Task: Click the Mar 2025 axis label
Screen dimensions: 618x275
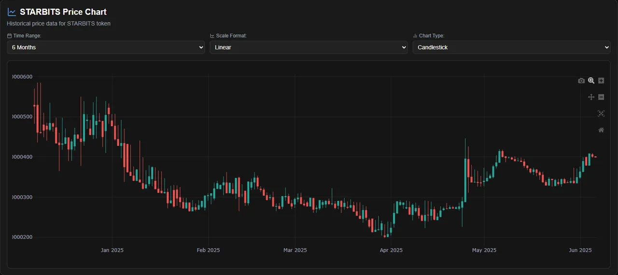Action: 295,250
